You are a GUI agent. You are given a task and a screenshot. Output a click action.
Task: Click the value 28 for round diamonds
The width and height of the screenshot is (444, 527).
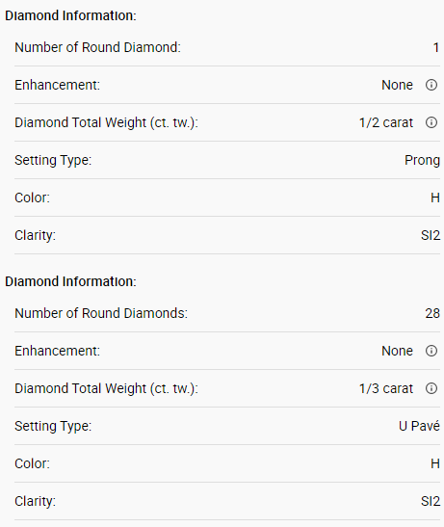pyautogui.click(x=432, y=313)
